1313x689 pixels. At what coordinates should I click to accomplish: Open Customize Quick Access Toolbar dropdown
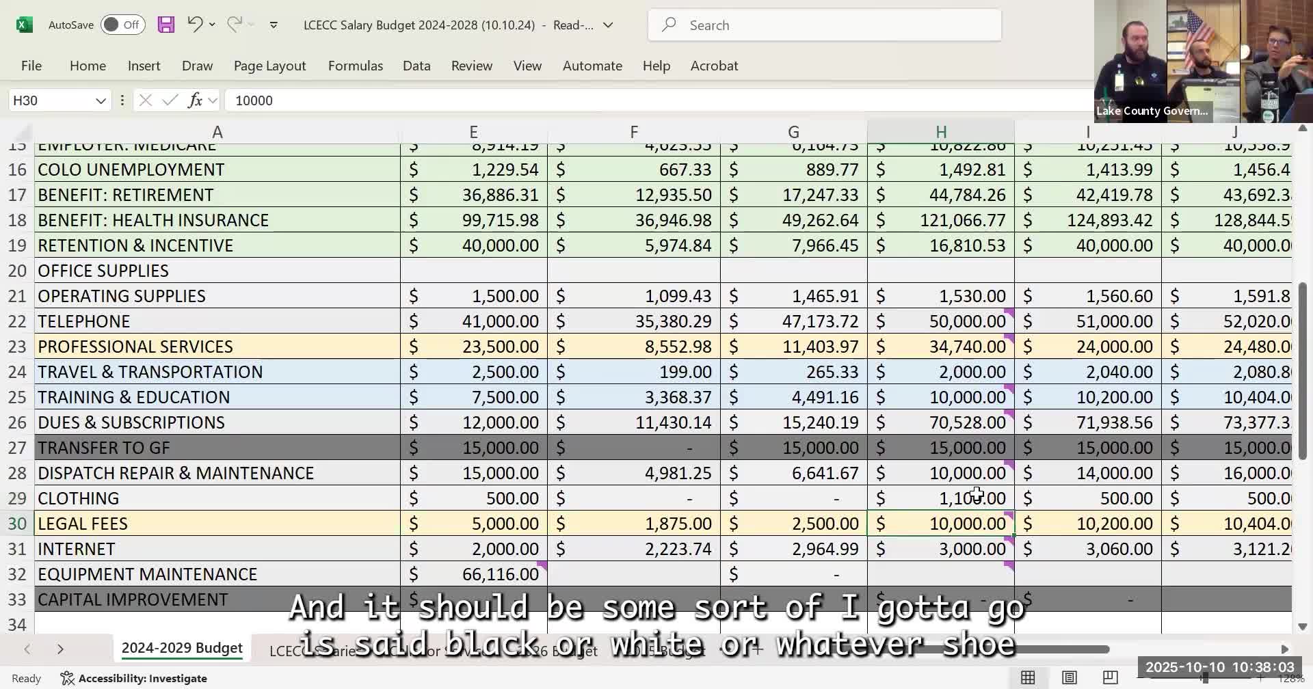(274, 25)
